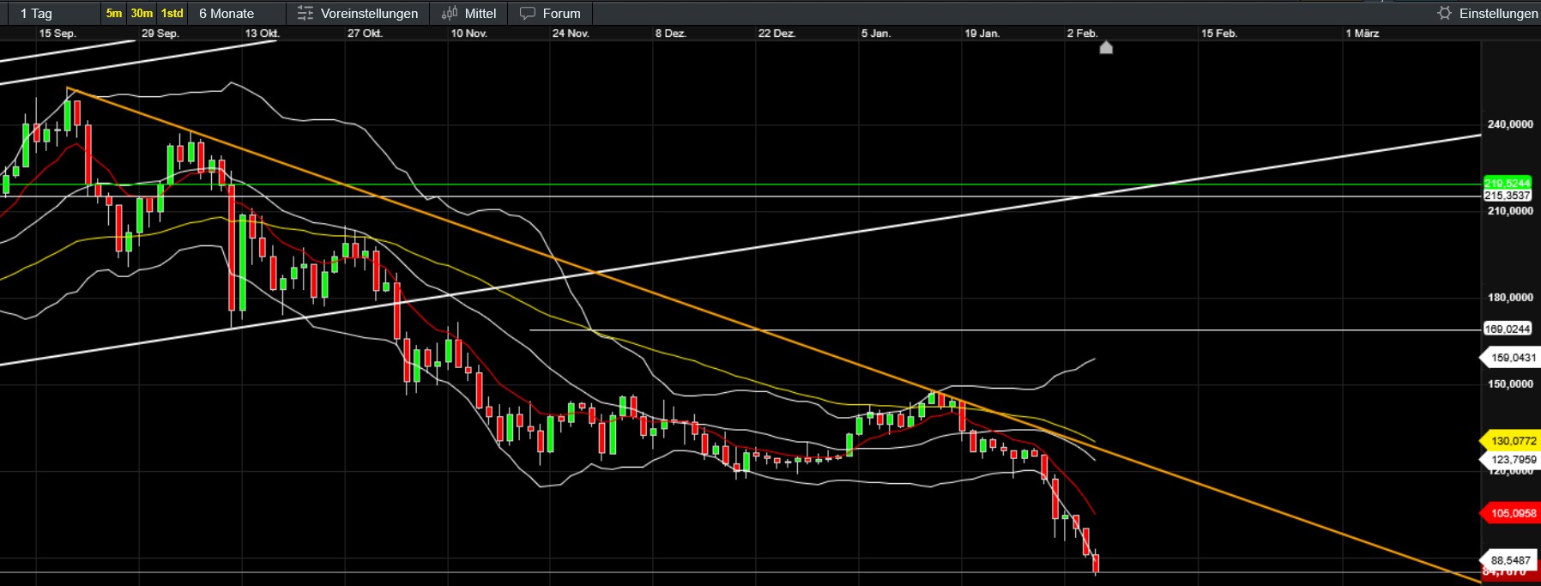The width and height of the screenshot is (1541, 586).
Task: Click the 88,5487 current price tag
Action: pyautogui.click(x=1510, y=560)
